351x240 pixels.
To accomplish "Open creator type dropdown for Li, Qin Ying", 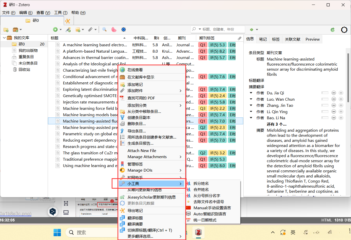I will (x=251, y=112).
